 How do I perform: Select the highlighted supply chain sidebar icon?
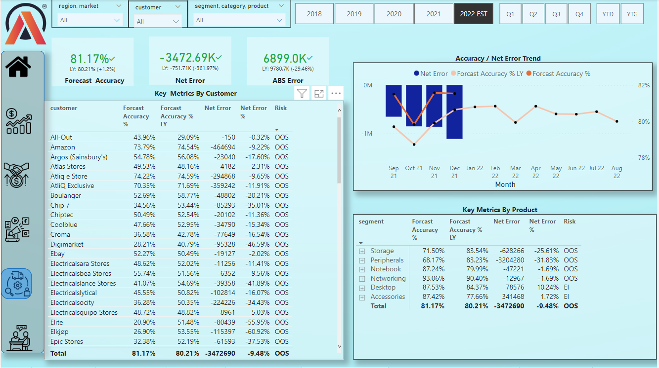(x=17, y=284)
